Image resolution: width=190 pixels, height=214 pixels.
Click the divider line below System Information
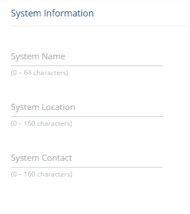[99, 26]
